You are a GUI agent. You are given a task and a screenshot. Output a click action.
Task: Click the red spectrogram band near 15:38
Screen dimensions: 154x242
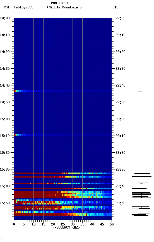pos(63,183)
